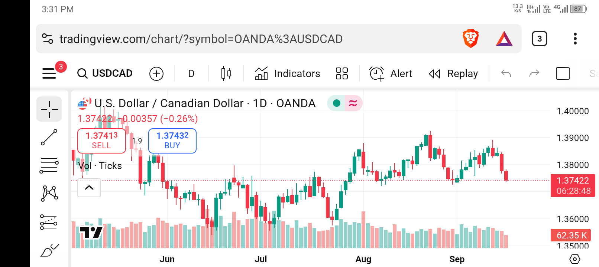Select the XABCD pattern tool

(x=49, y=193)
